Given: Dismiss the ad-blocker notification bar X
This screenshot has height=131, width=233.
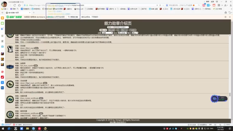Looking at the screenshot, I should pyautogui.click(x=230, y=17).
